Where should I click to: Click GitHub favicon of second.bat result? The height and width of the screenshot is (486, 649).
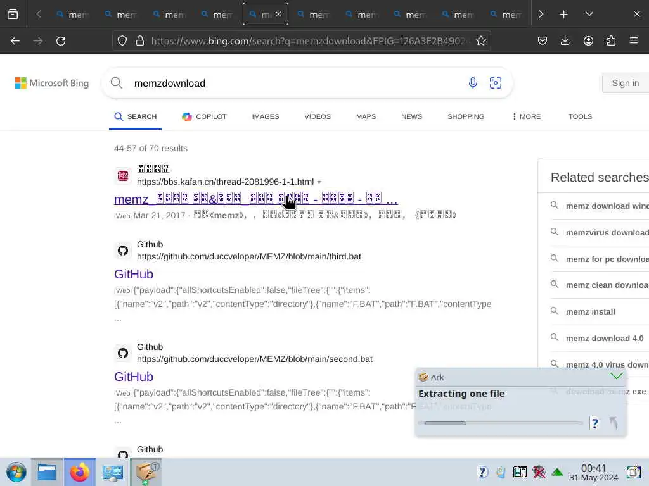[x=123, y=353]
